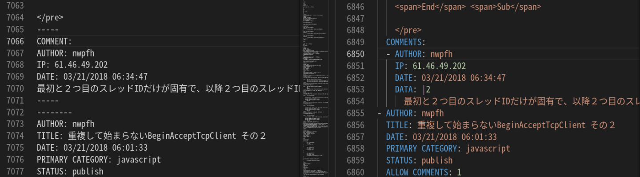
Task: Select line number 7076 in the gutter
Action: (x=15, y=159)
